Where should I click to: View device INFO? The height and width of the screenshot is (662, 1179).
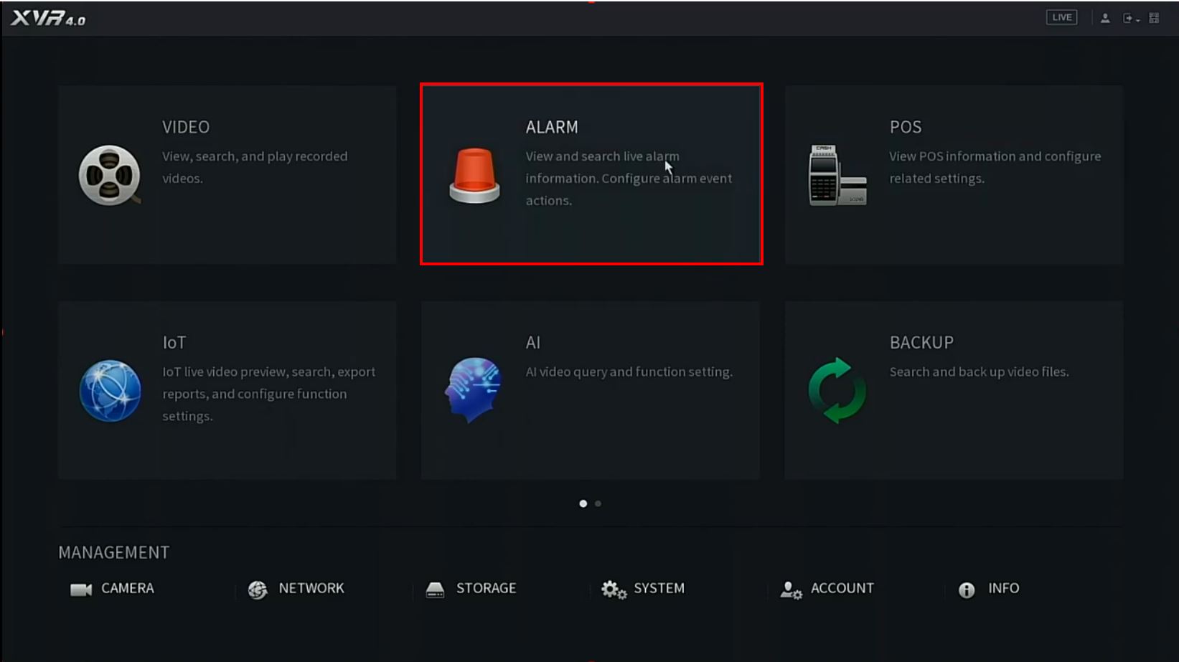pyautogui.click(x=989, y=589)
